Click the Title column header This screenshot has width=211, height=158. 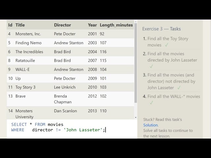(20, 25)
